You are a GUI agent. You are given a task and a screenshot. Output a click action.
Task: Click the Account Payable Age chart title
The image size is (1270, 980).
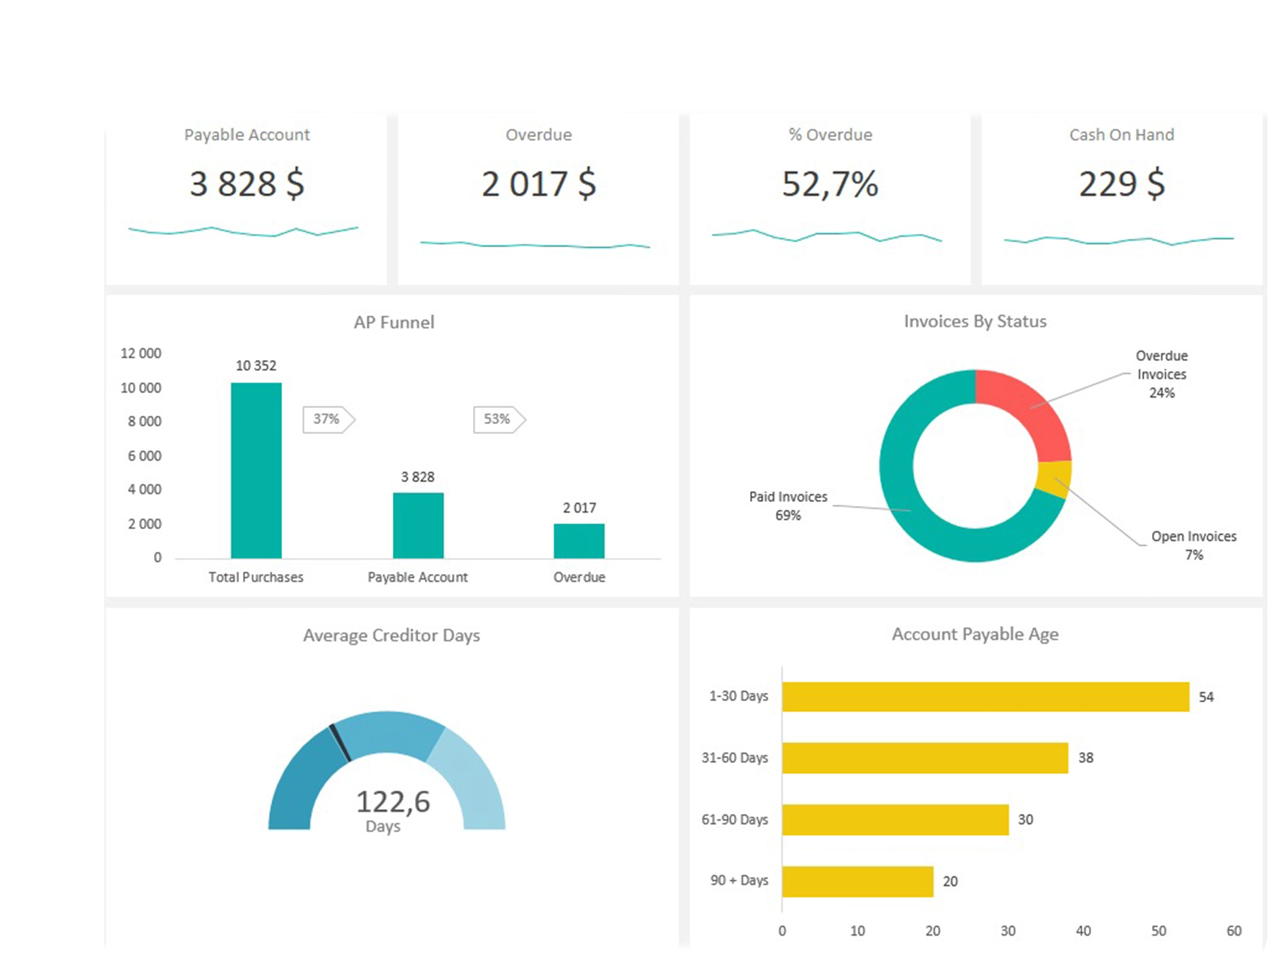point(976,635)
